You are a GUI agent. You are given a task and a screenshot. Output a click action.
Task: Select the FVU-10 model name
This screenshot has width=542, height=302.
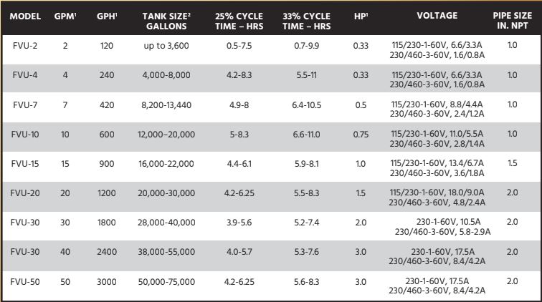pos(25,135)
